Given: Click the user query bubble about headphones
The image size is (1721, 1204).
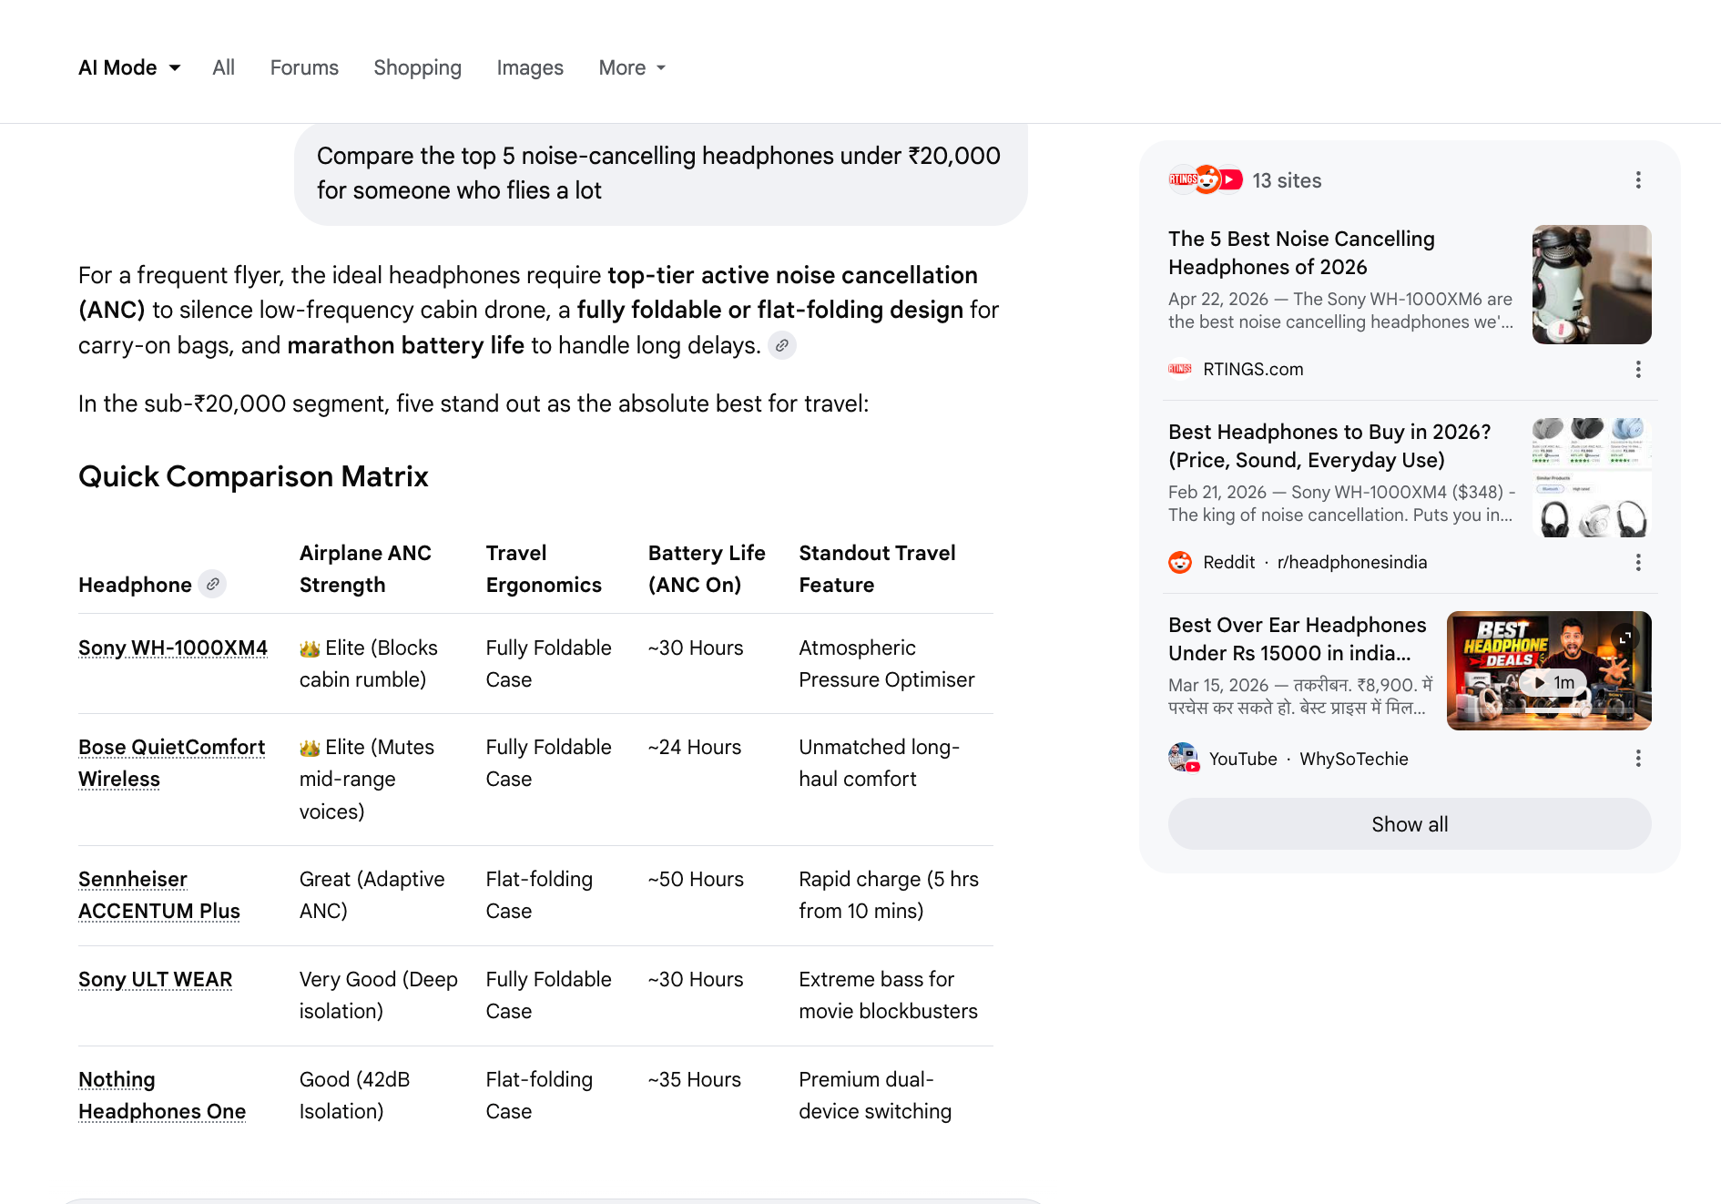Looking at the screenshot, I should [661, 173].
